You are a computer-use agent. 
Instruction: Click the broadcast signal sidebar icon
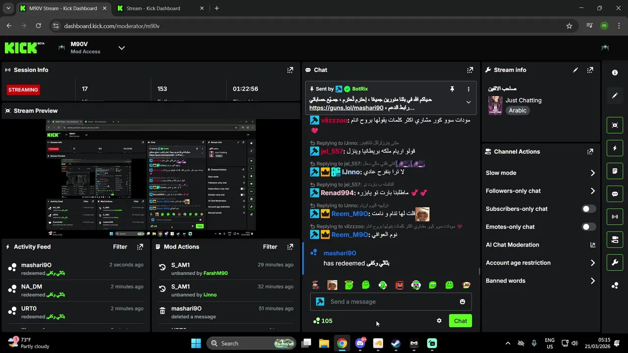[x=615, y=217]
